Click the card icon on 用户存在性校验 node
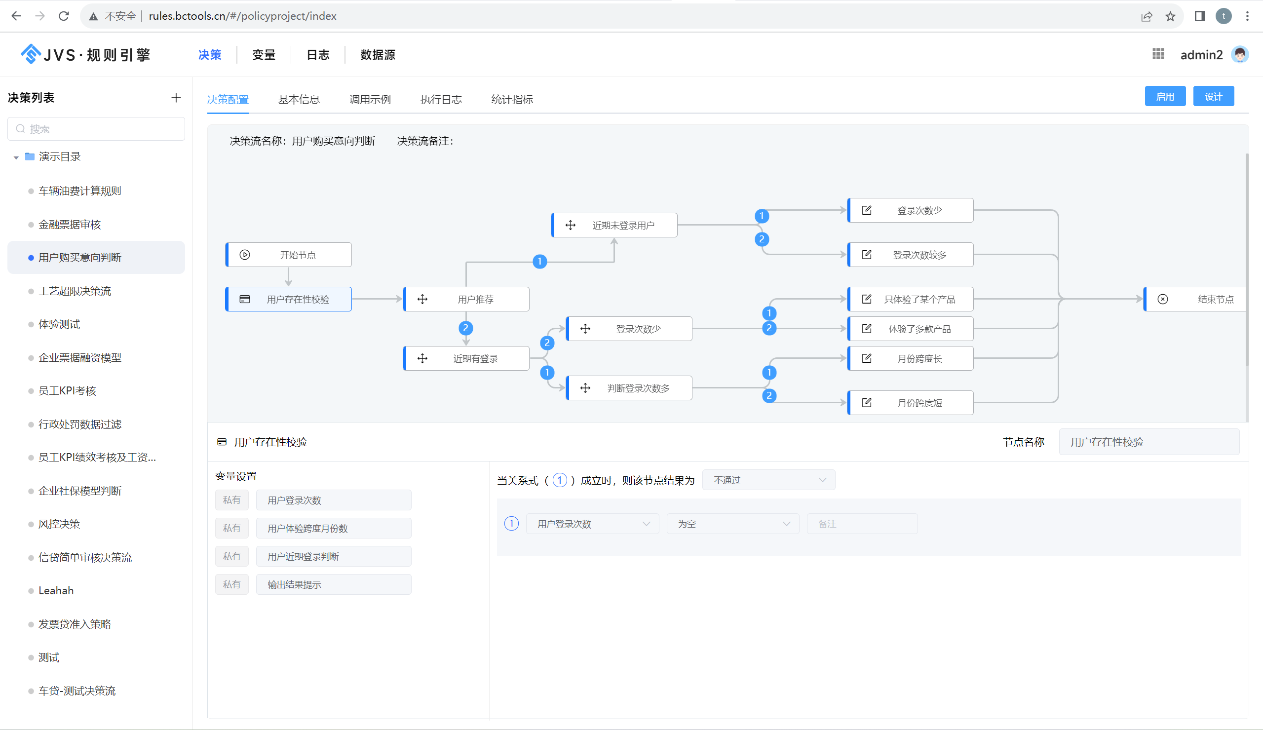This screenshot has height=730, width=1263. (245, 299)
